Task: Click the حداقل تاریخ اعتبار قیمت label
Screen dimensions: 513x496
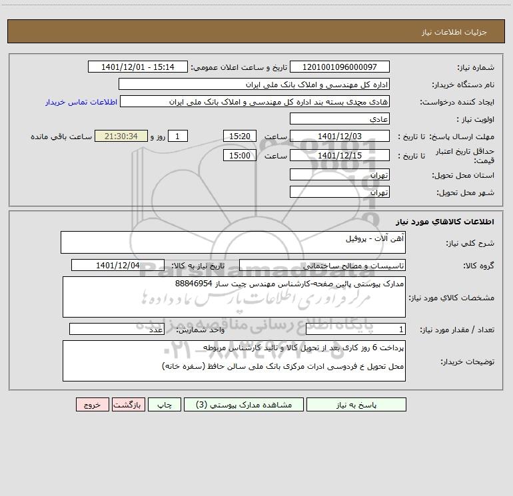Action: click(465, 156)
